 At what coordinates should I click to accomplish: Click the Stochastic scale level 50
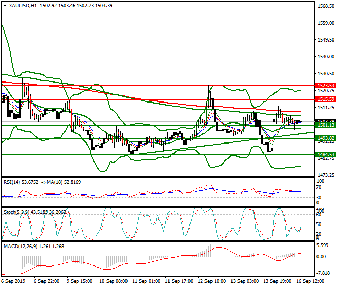319,224
